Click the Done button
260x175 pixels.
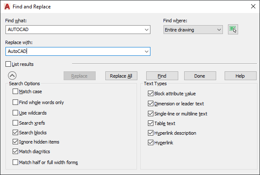(200, 76)
